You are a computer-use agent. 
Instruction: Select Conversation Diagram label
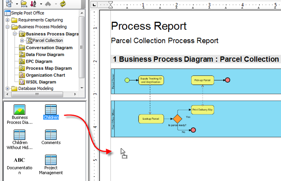pyautogui.click(x=49, y=48)
